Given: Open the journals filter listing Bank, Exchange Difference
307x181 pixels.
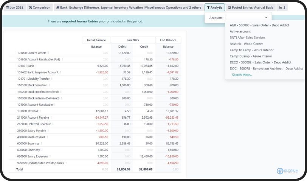Looking at the screenshot, I should click(x=129, y=8).
